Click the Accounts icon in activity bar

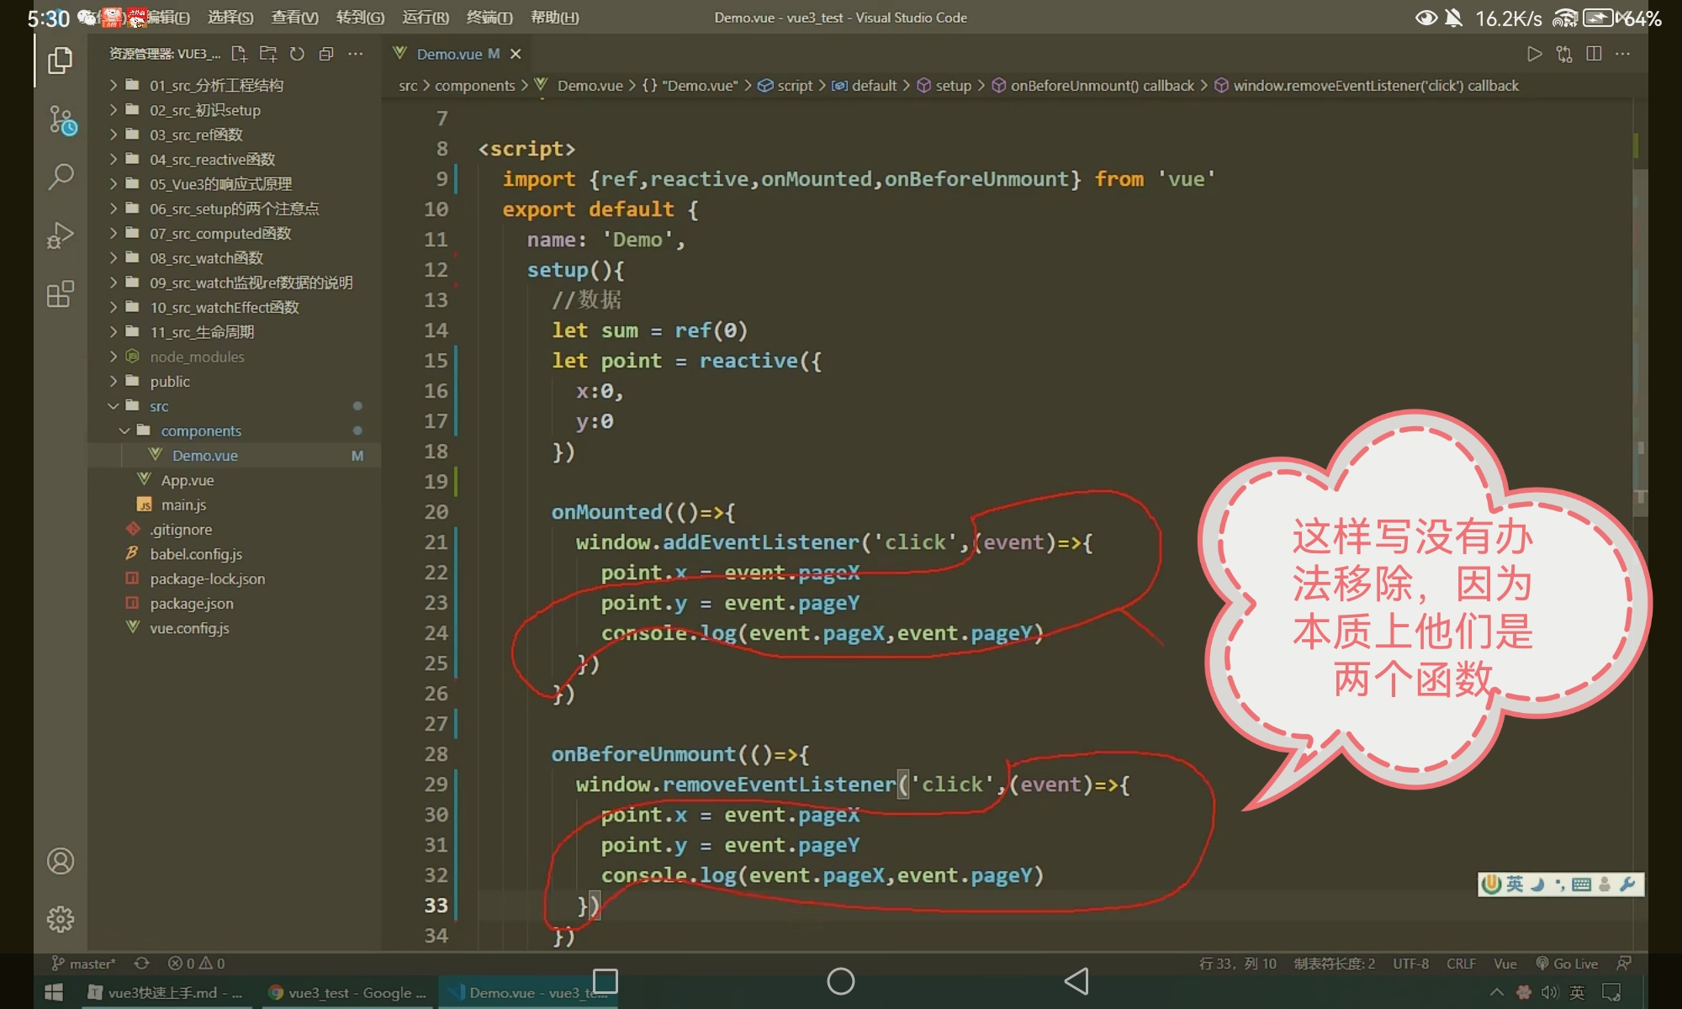click(61, 861)
